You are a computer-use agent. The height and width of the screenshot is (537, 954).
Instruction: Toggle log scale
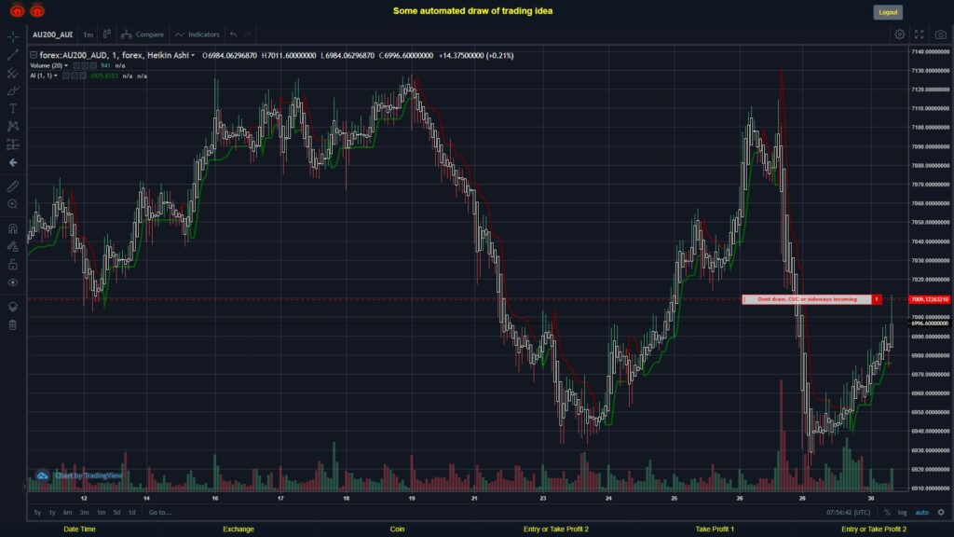point(902,513)
